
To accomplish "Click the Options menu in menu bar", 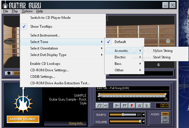I will [27, 11].
